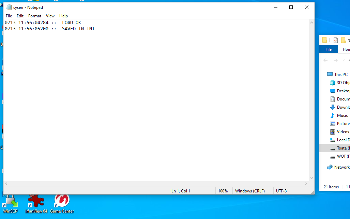Click the horizontal scrollbar right arrow

click(x=306, y=184)
